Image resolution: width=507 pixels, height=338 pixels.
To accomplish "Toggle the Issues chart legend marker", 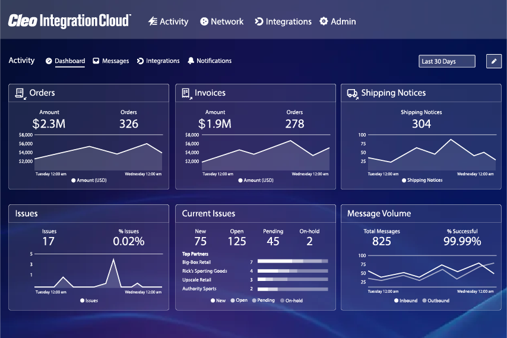I will coord(82,301).
